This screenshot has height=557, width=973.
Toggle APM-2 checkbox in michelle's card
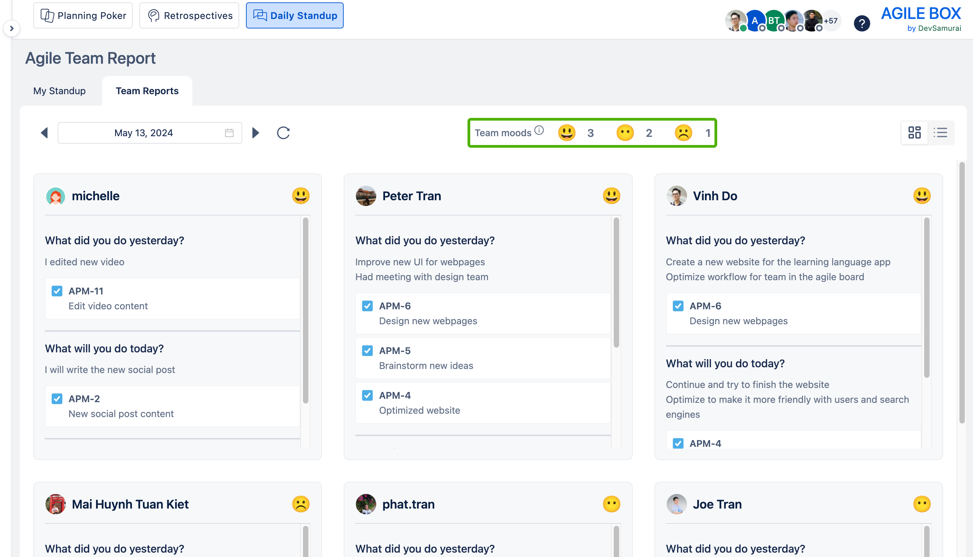pyautogui.click(x=57, y=399)
